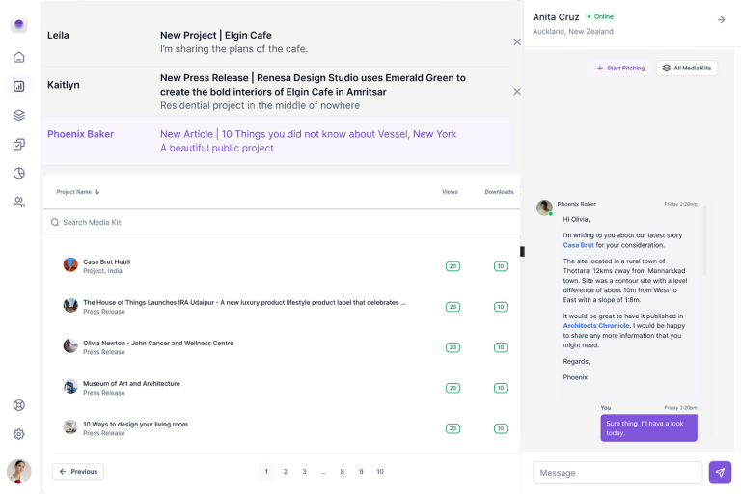Open the stacked layers sidebar icon
The height and width of the screenshot is (495, 741).
(19, 115)
